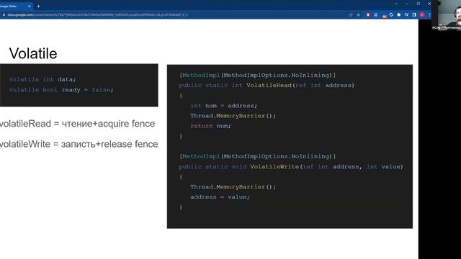Click 'public static void VolatileWrite' line

click(291, 167)
